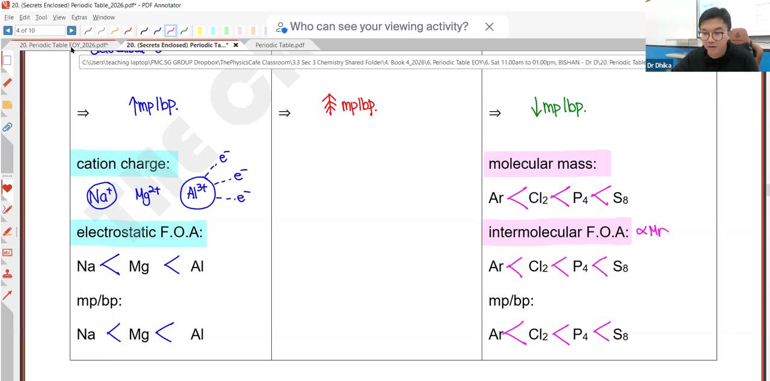The height and width of the screenshot is (381, 770).
Task: Switch to 20. Periodic Table EOY_2026.pdf tab
Action: click(x=63, y=45)
